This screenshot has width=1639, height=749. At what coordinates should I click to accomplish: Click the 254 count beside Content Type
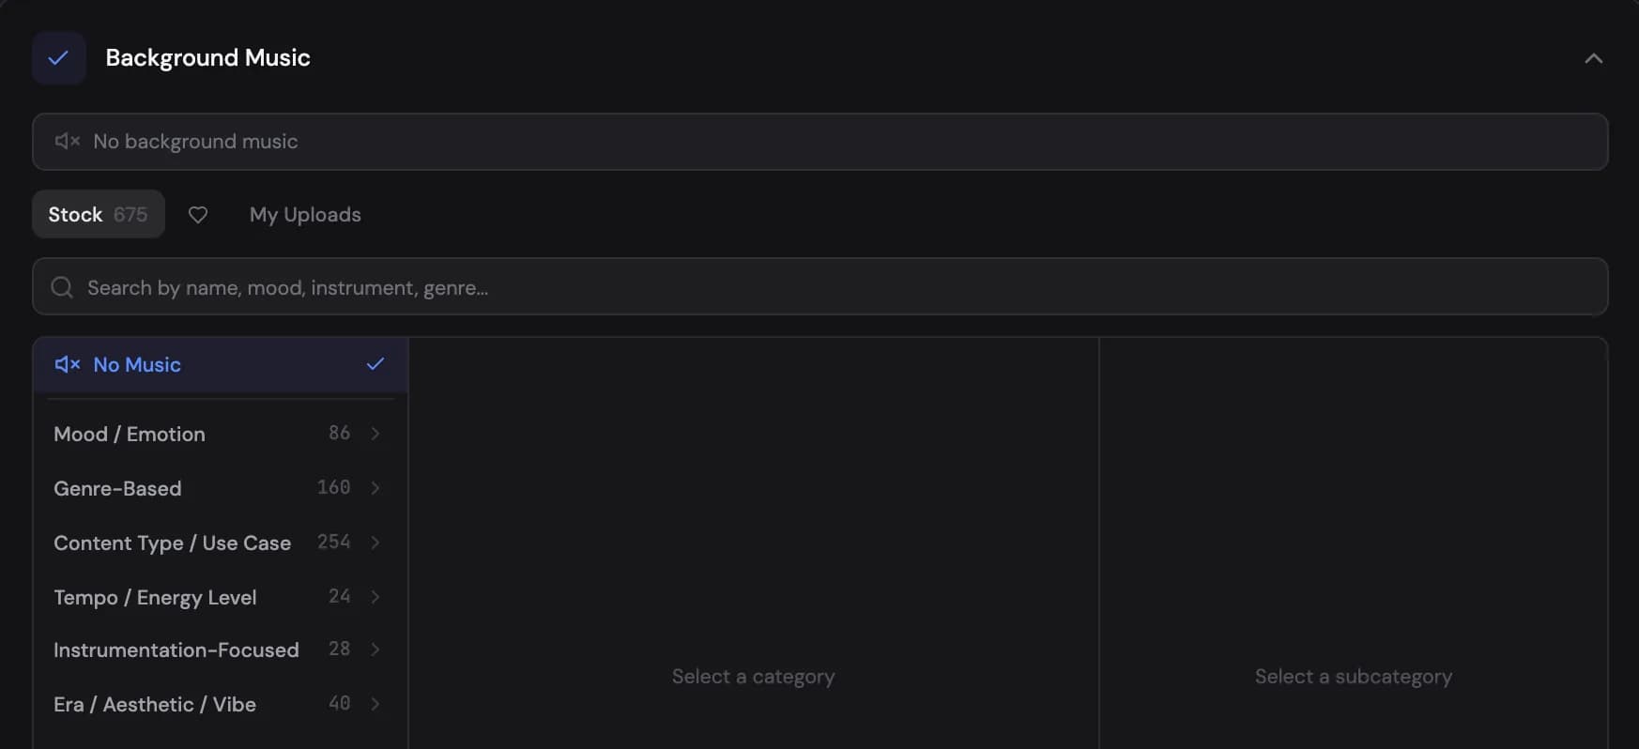coord(333,542)
